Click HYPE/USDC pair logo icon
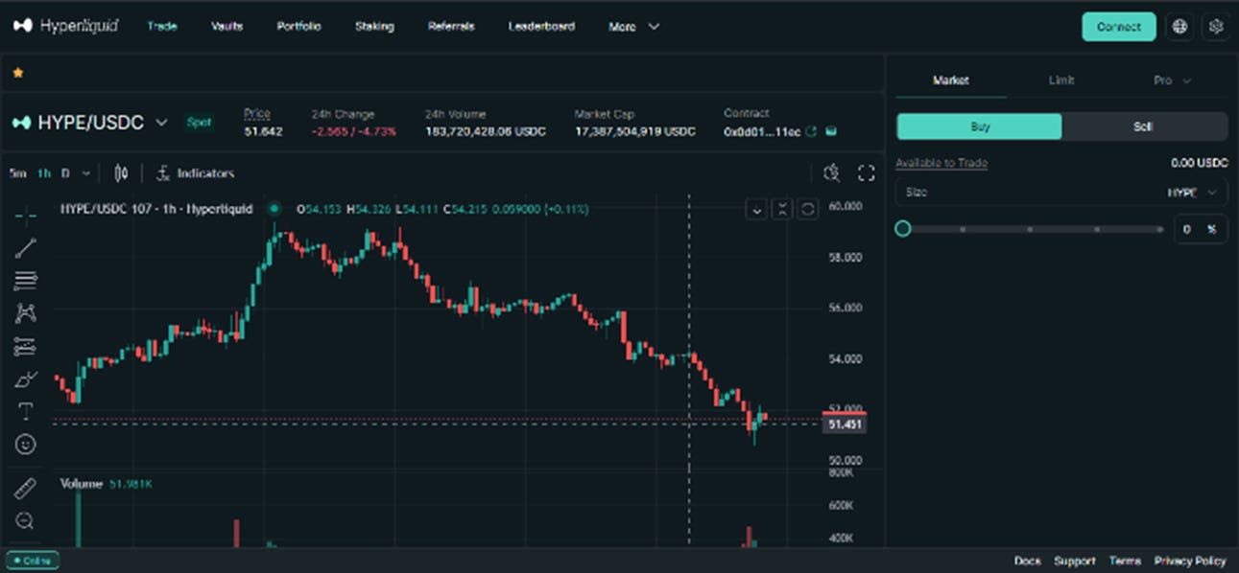 (x=21, y=123)
